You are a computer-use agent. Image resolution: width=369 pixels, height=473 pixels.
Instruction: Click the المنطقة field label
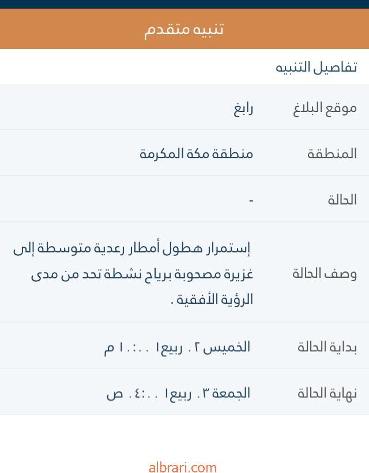point(332,154)
